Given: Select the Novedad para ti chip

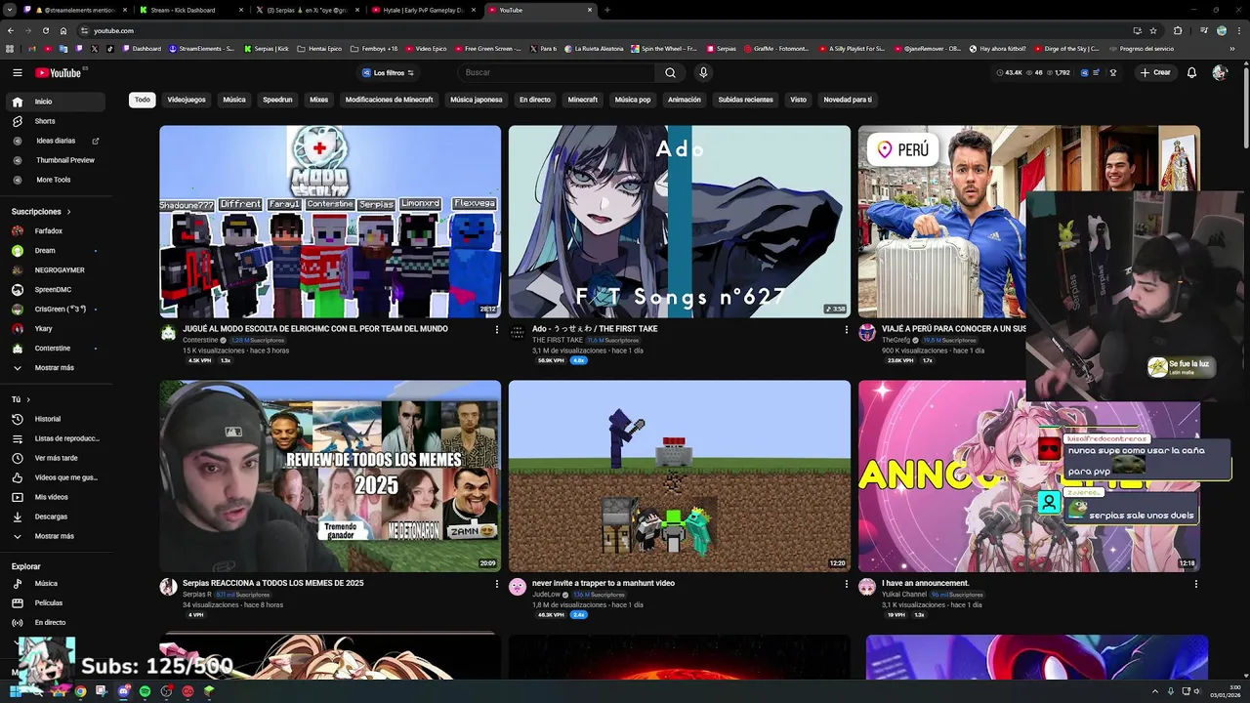Looking at the screenshot, I should click(848, 100).
